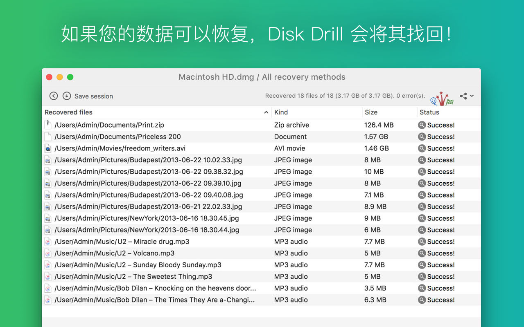Click the back arrow circle icon
The image size is (524, 327).
[x=54, y=96]
